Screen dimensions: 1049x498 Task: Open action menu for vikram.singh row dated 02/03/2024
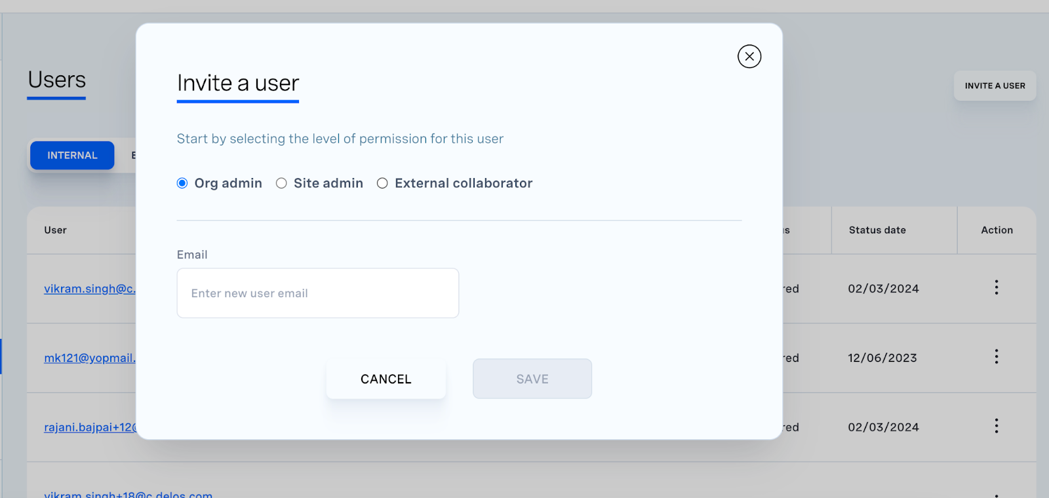point(997,287)
